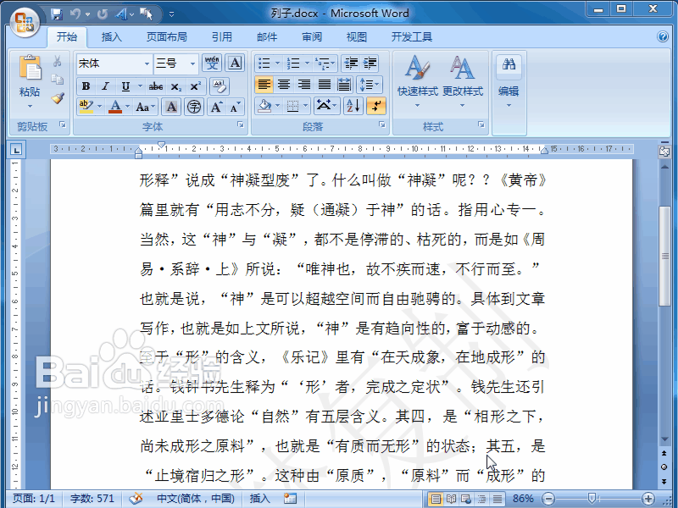Image resolution: width=678 pixels, height=508 pixels.
Task: Apply strikethrough formatting
Action: point(156,86)
